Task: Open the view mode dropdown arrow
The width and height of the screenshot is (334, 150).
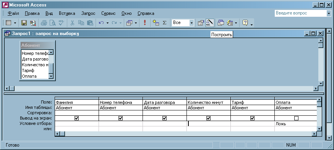Action: (x=15, y=23)
